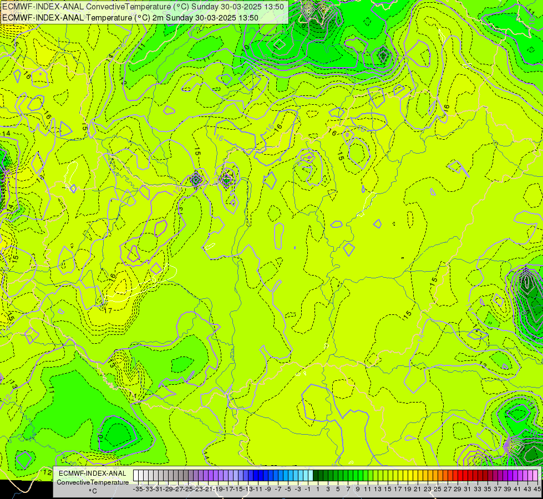Click the 35 legend scale value
The image size is (543, 499).
pyautogui.click(x=487, y=490)
